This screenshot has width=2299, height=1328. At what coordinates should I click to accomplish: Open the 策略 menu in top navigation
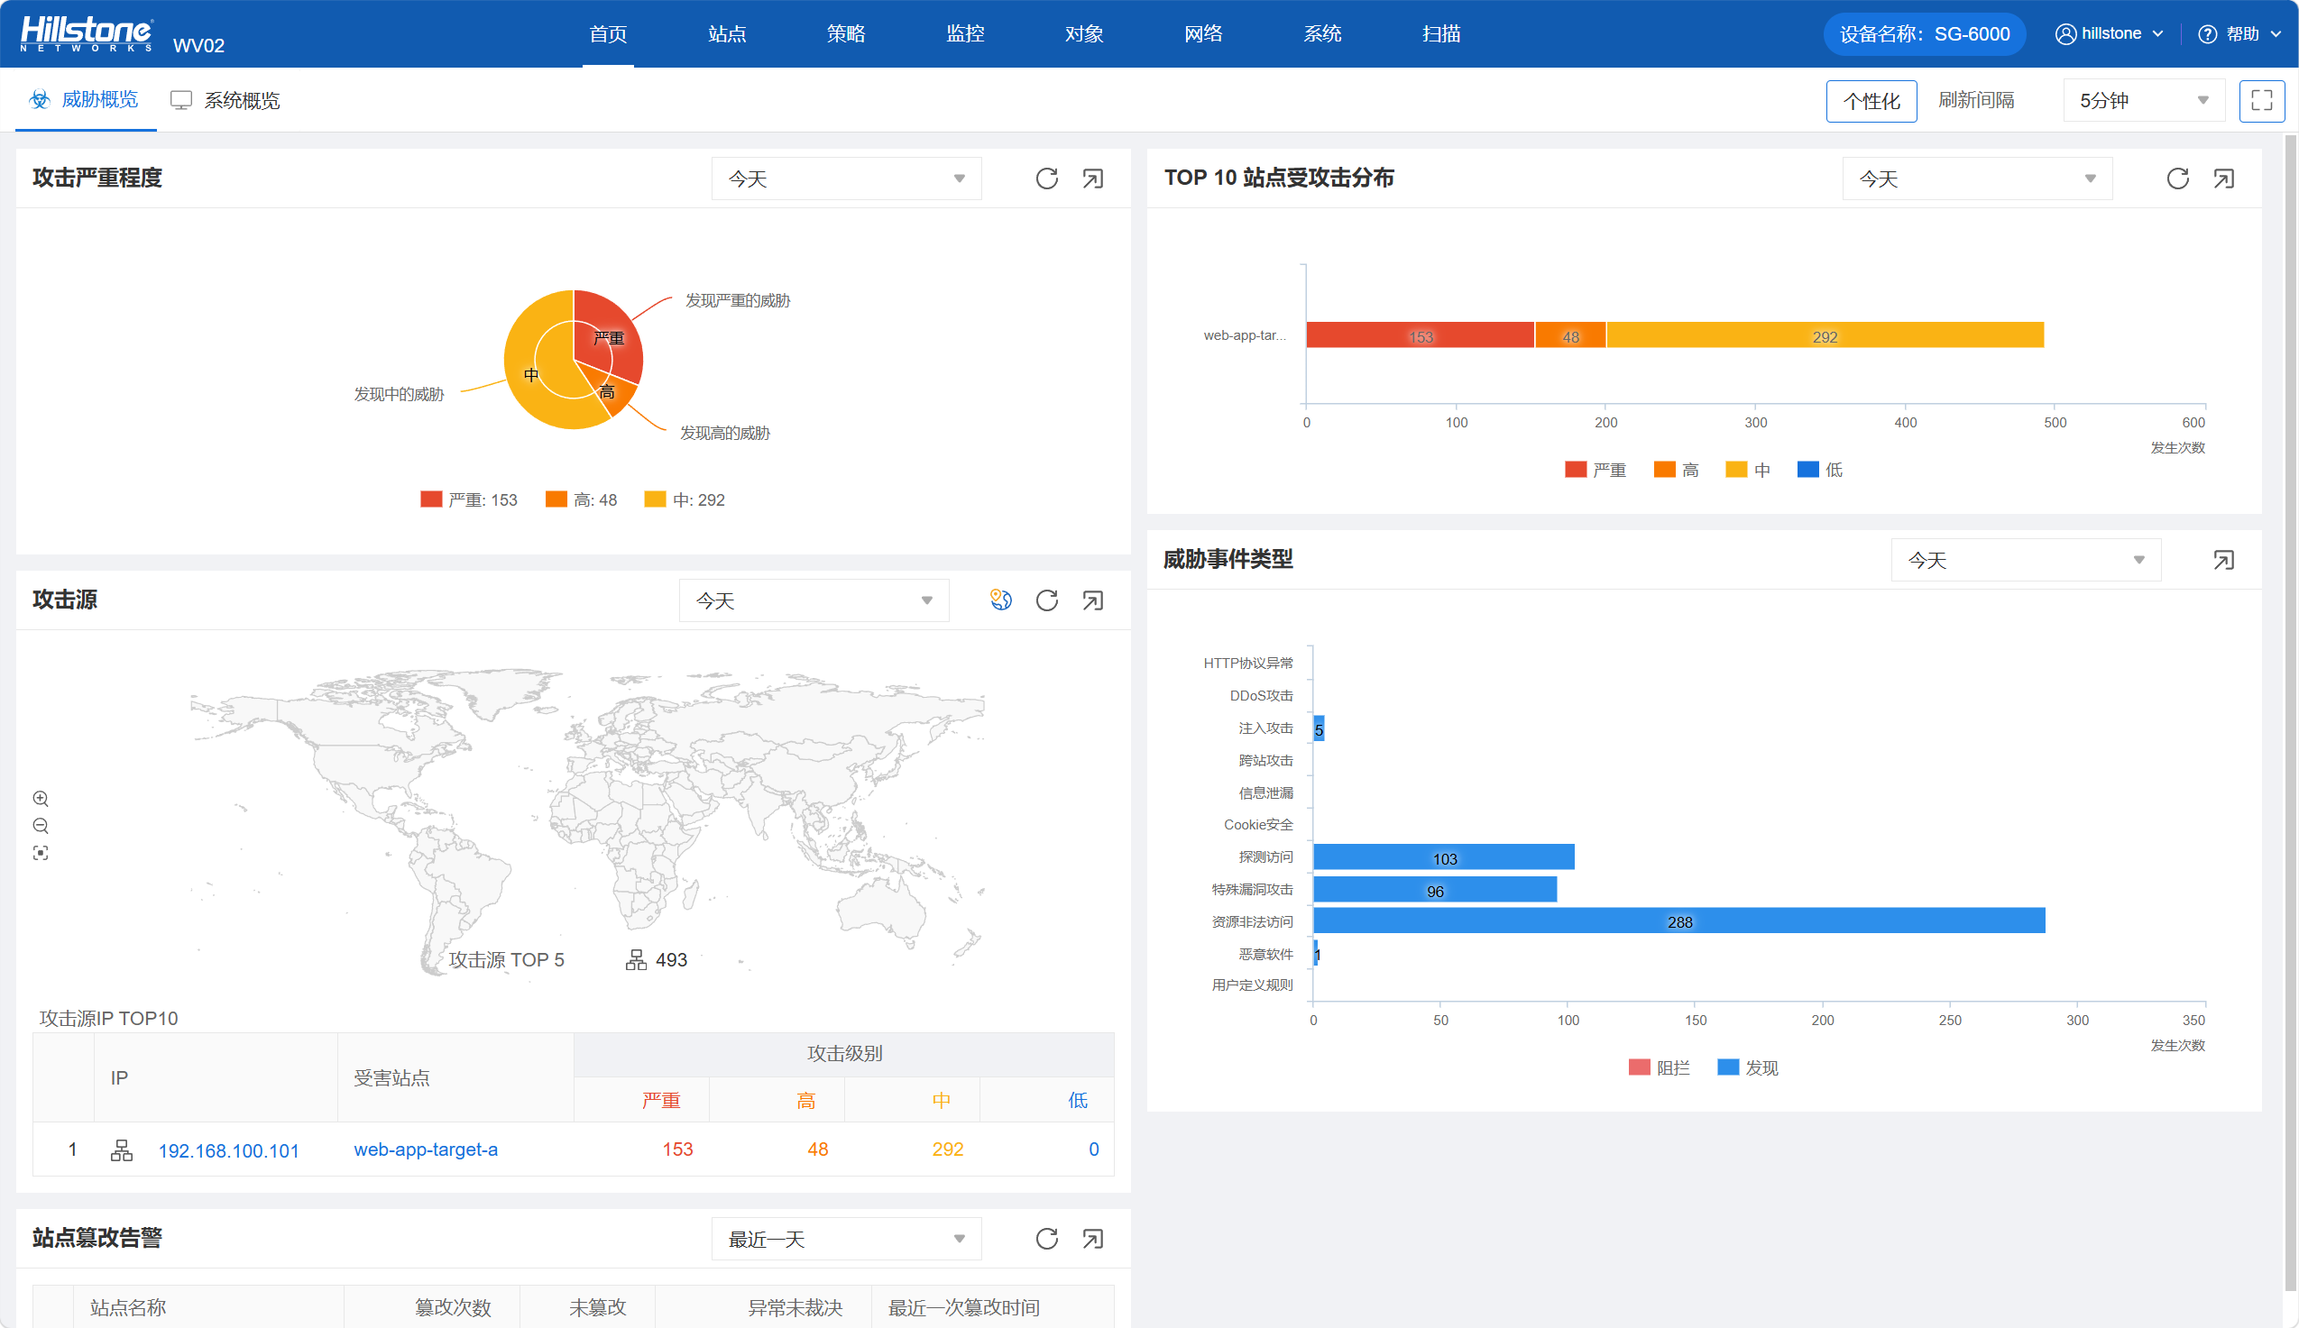pos(846,33)
